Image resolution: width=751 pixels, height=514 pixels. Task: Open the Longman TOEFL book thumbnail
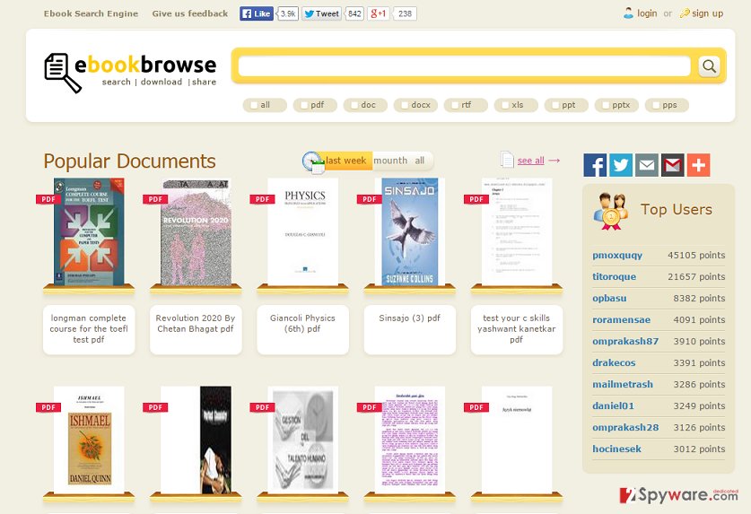pyautogui.click(x=89, y=231)
